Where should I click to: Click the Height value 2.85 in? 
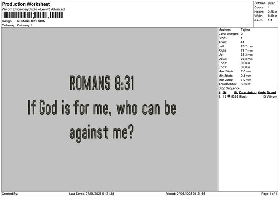point(272,12)
